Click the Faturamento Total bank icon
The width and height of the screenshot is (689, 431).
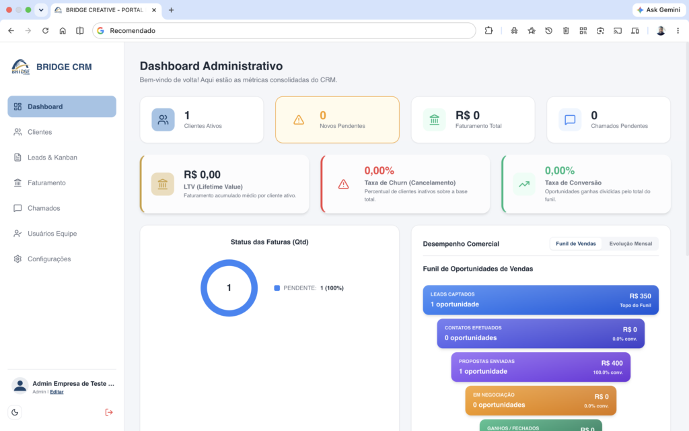pyautogui.click(x=434, y=120)
